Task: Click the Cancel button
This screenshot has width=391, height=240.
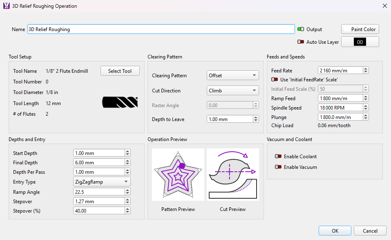Action: point(370,231)
